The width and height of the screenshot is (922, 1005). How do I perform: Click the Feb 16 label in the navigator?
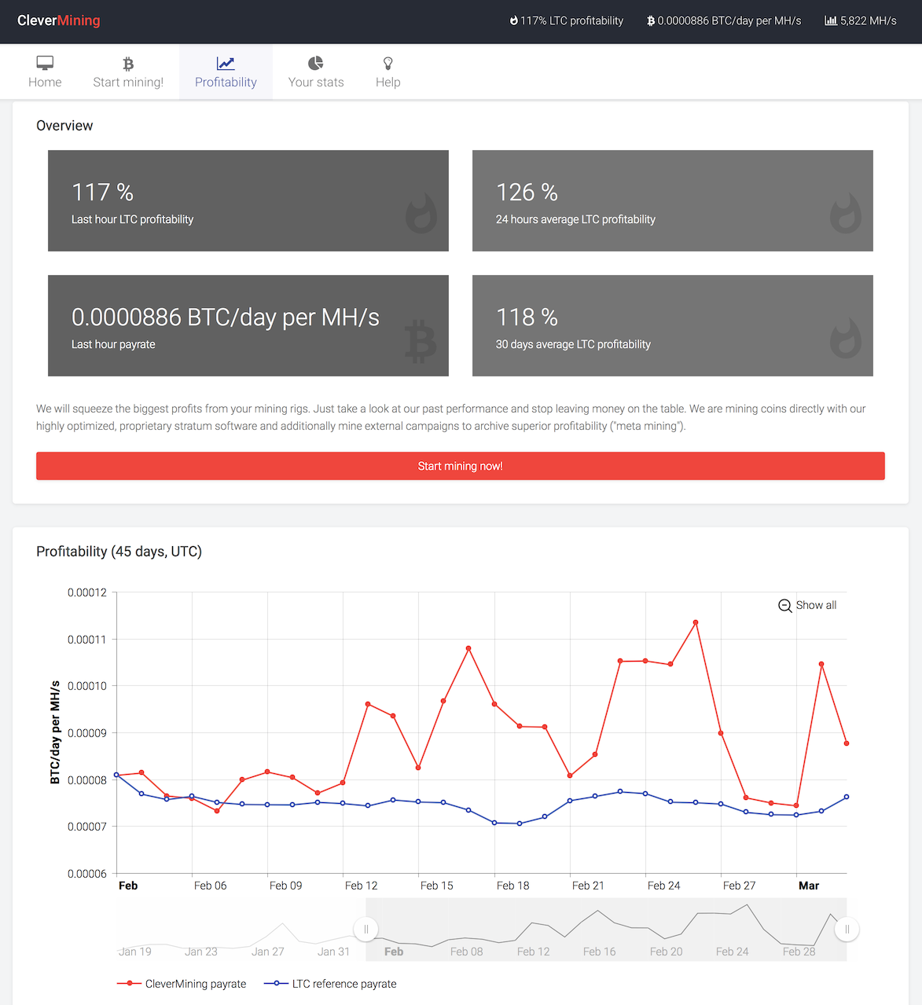(x=600, y=952)
